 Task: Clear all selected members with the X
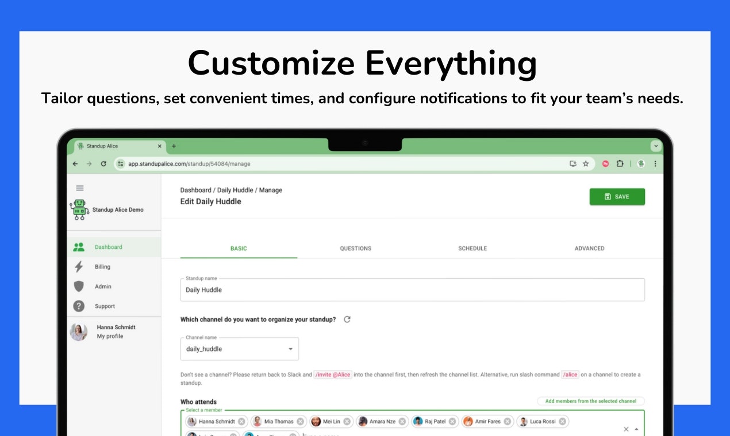pyautogui.click(x=626, y=429)
